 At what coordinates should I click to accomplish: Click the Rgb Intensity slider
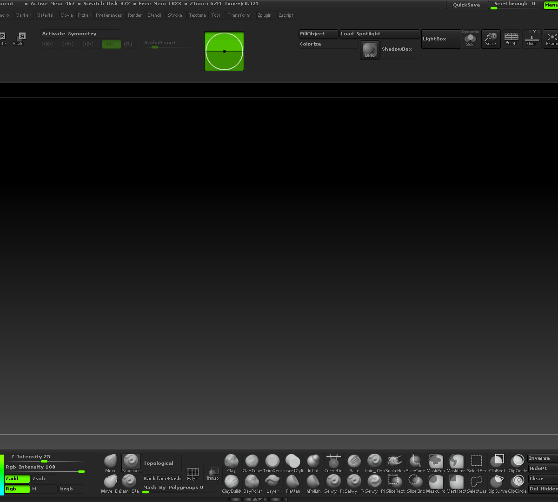[45, 469]
